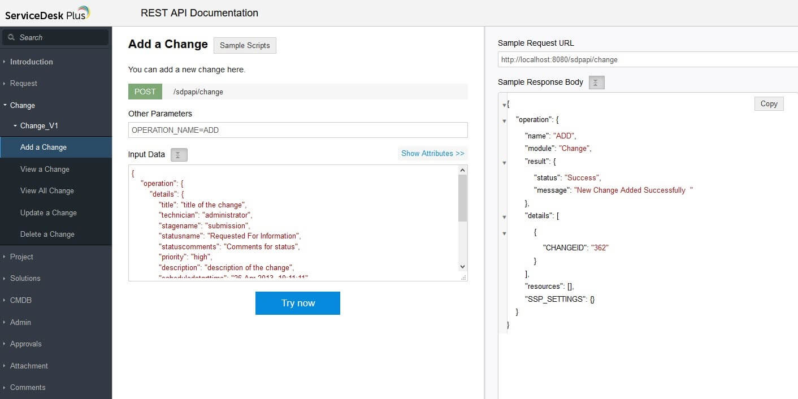Copy the sample response body

click(769, 103)
